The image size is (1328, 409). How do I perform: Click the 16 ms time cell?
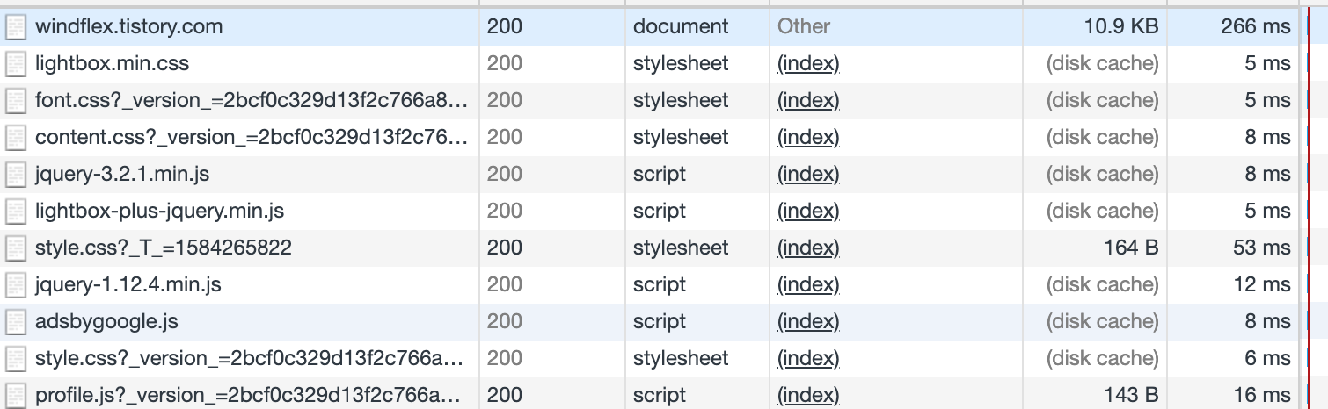click(1263, 396)
